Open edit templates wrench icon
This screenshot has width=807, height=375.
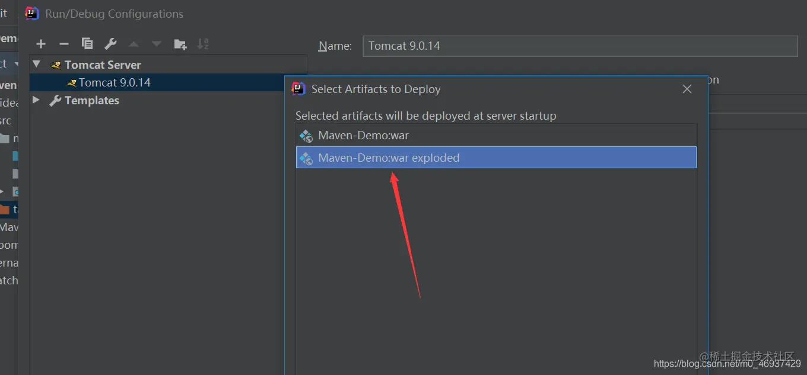click(110, 44)
